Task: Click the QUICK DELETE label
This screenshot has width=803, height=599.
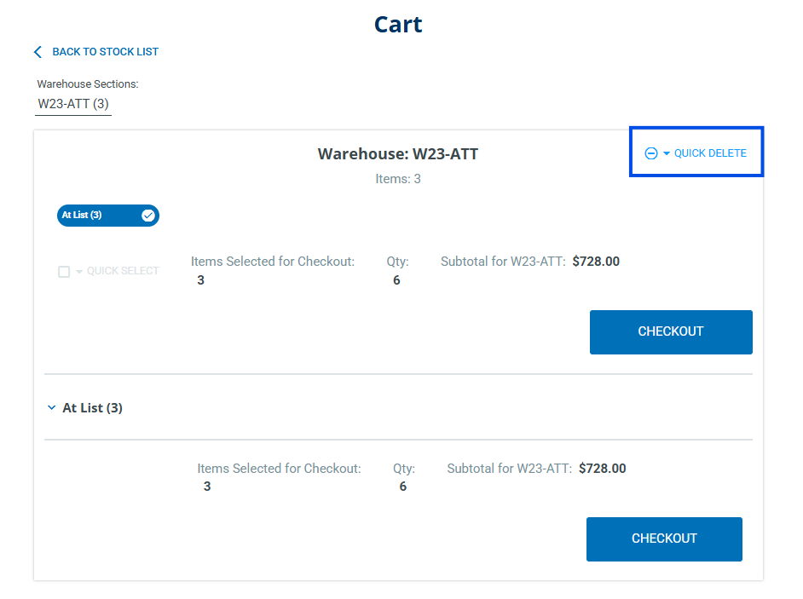Action: pos(710,153)
